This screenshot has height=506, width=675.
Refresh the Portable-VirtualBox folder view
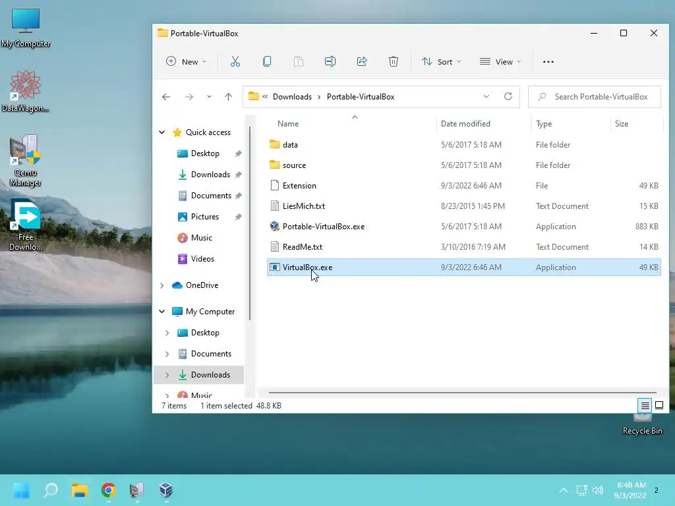coord(508,96)
